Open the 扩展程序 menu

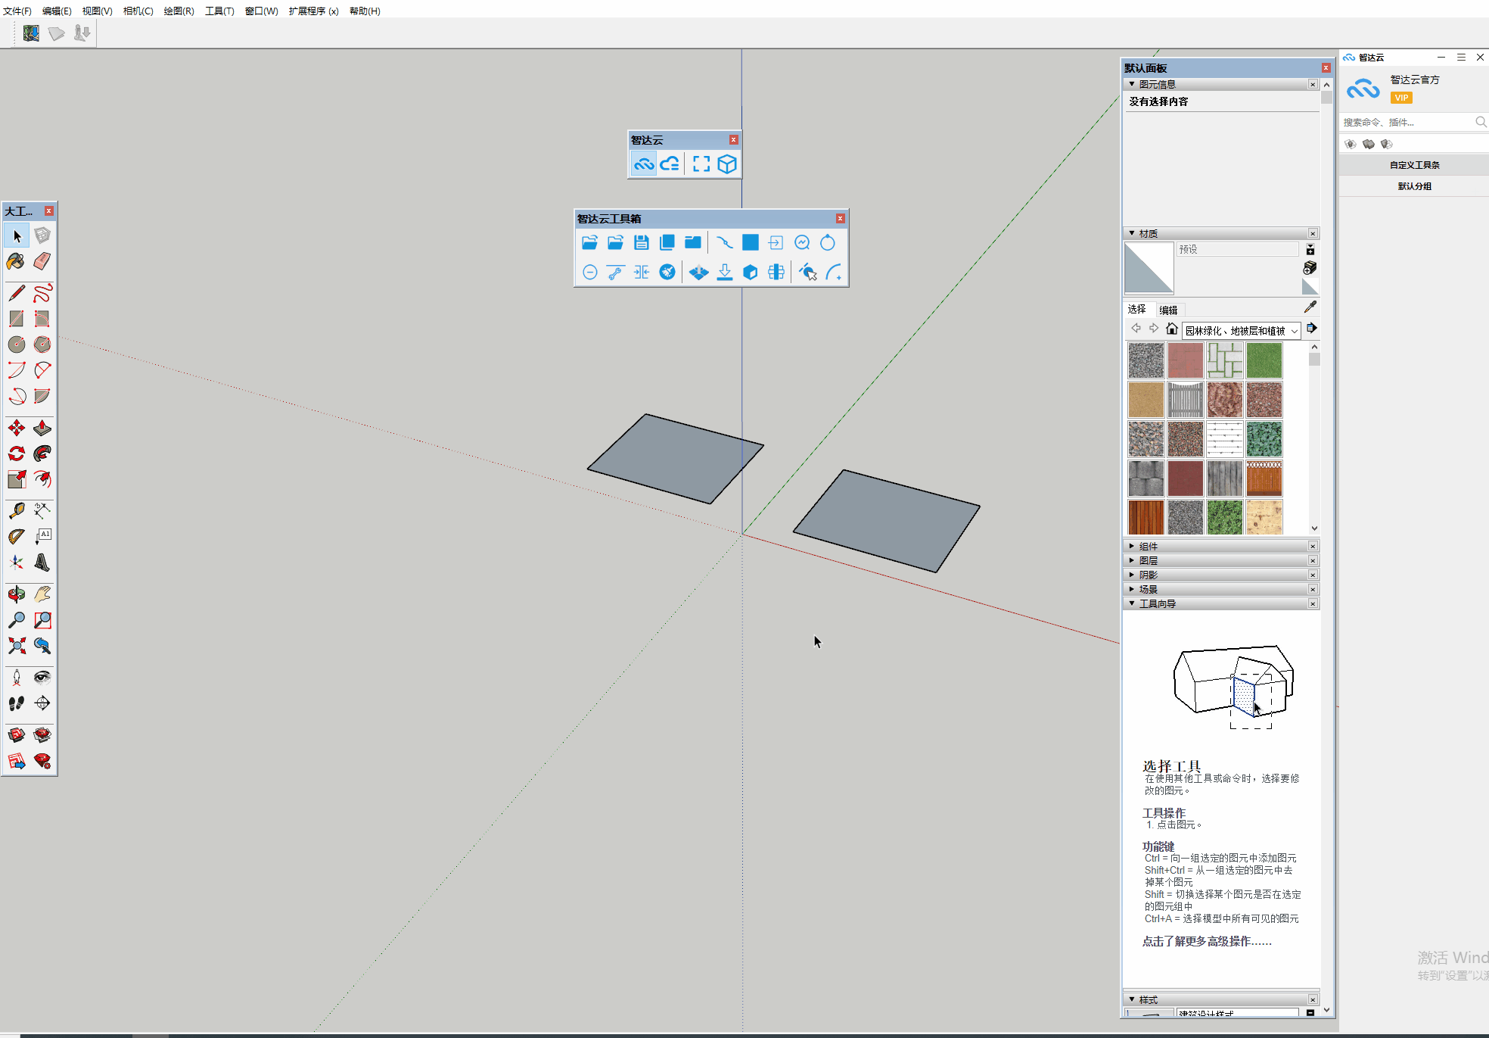[313, 11]
